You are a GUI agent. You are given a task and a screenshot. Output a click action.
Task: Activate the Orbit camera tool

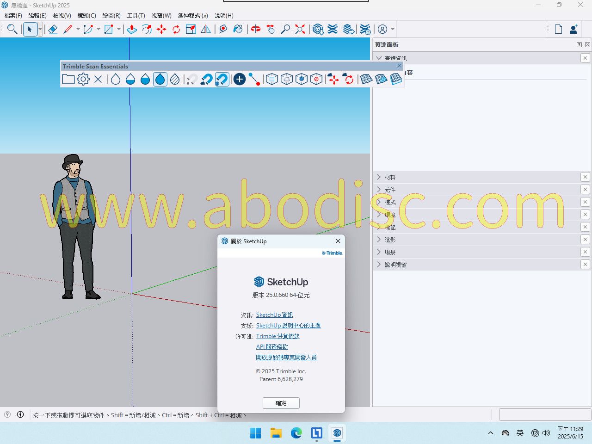(x=256, y=29)
